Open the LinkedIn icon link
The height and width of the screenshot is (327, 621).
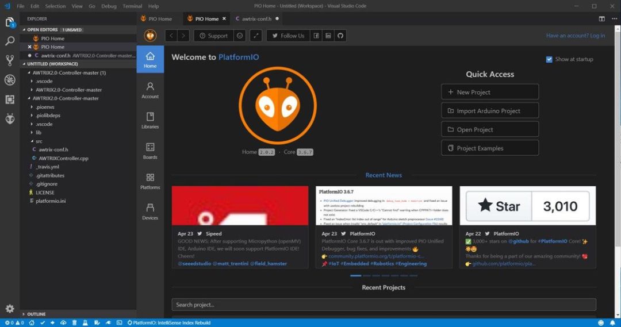click(x=328, y=36)
